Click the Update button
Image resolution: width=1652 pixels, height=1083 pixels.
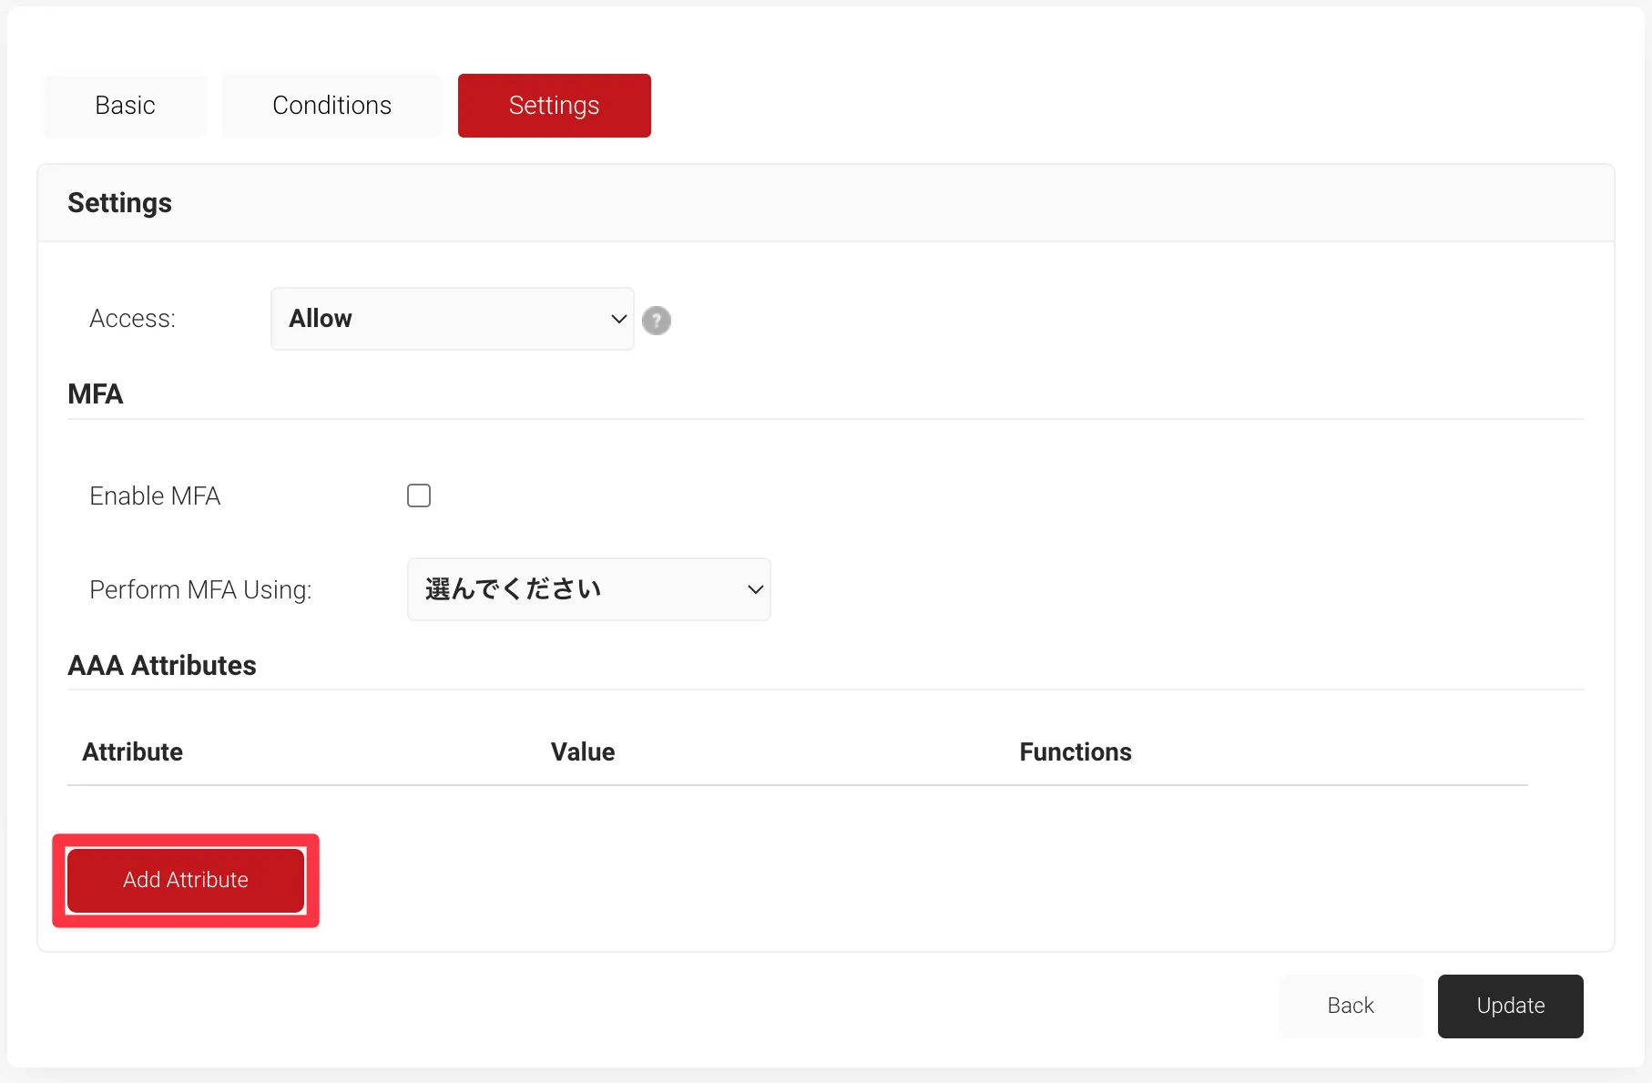click(x=1510, y=1006)
